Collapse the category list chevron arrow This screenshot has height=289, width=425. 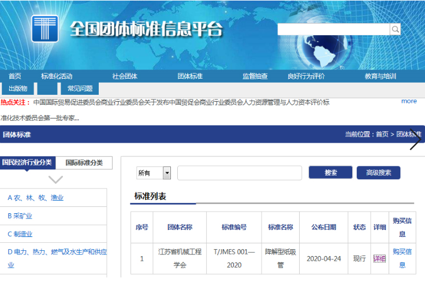(55, 179)
